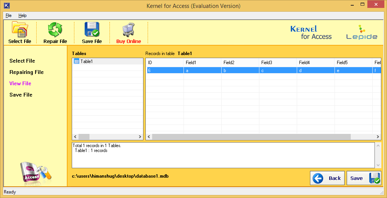
Task: Select the cell containing 'c'
Action: click(278, 70)
